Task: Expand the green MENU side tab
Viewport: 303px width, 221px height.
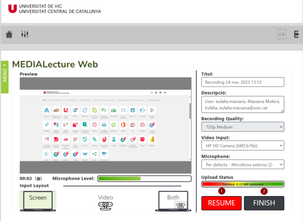Action: tap(5, 77)
